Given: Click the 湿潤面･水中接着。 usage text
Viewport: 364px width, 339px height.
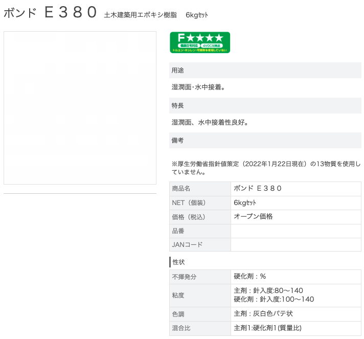Looking at the screenshot, I should [x=198, y=87].
